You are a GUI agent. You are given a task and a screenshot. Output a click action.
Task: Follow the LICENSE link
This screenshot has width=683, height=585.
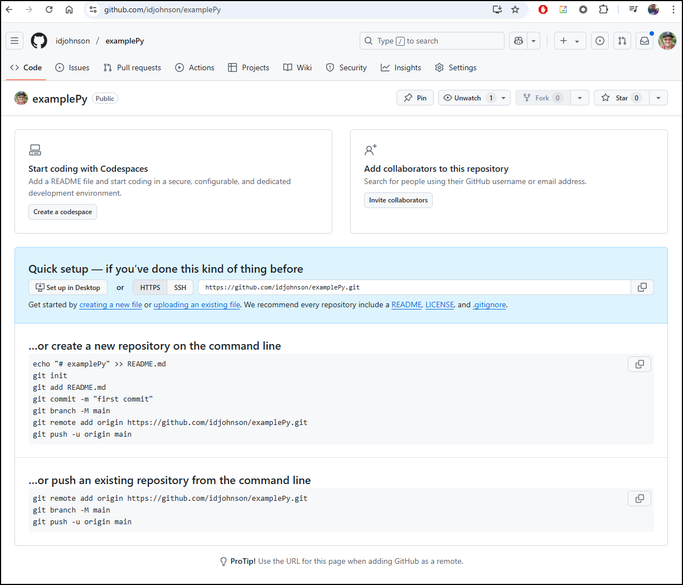coord(440,304)
